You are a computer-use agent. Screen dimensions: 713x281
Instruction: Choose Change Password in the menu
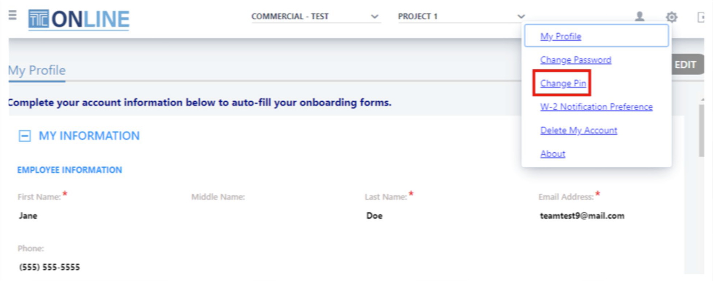[576, 60]
